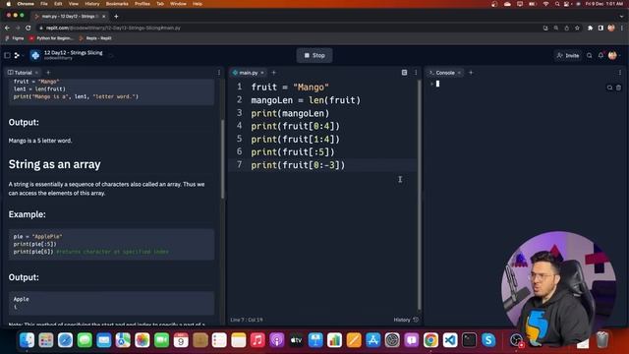
Task: Click the Invite button
Action: [x=568, y=55]
